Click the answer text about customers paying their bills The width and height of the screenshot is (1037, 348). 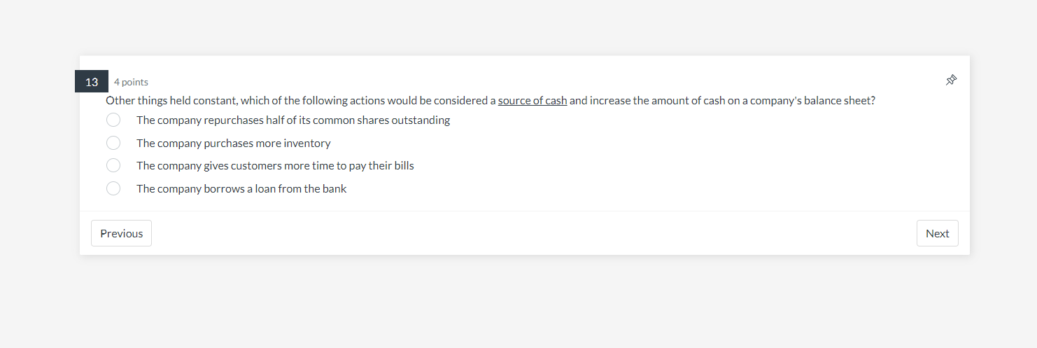[x=275, y=166]
